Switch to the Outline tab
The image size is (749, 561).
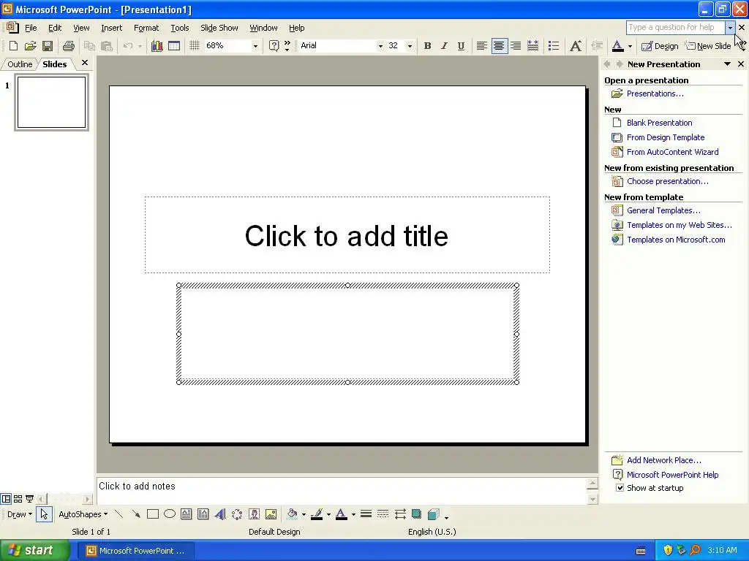coord(20,64)
